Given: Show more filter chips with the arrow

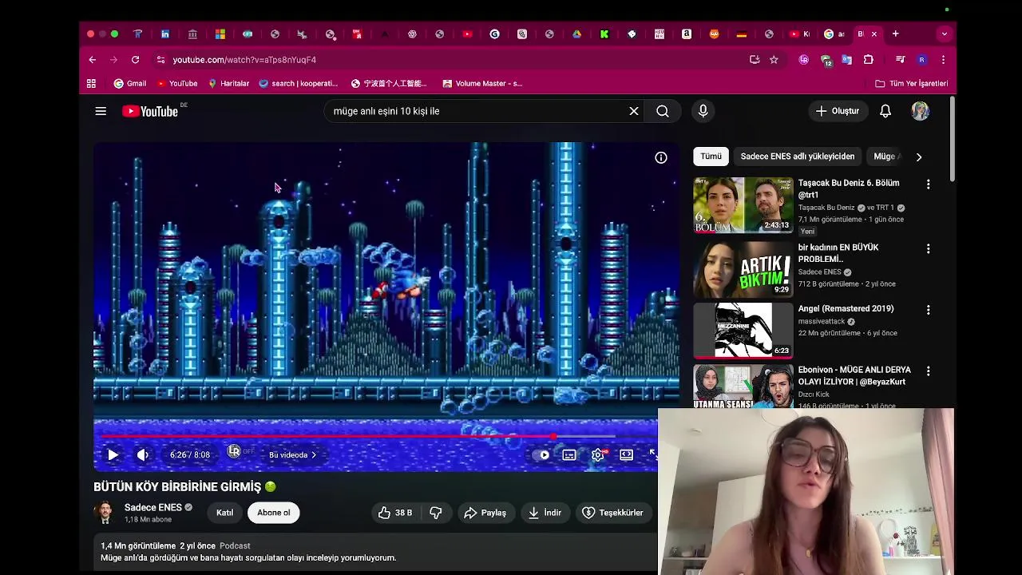Looking at the screenshot, I should [918, 157].
